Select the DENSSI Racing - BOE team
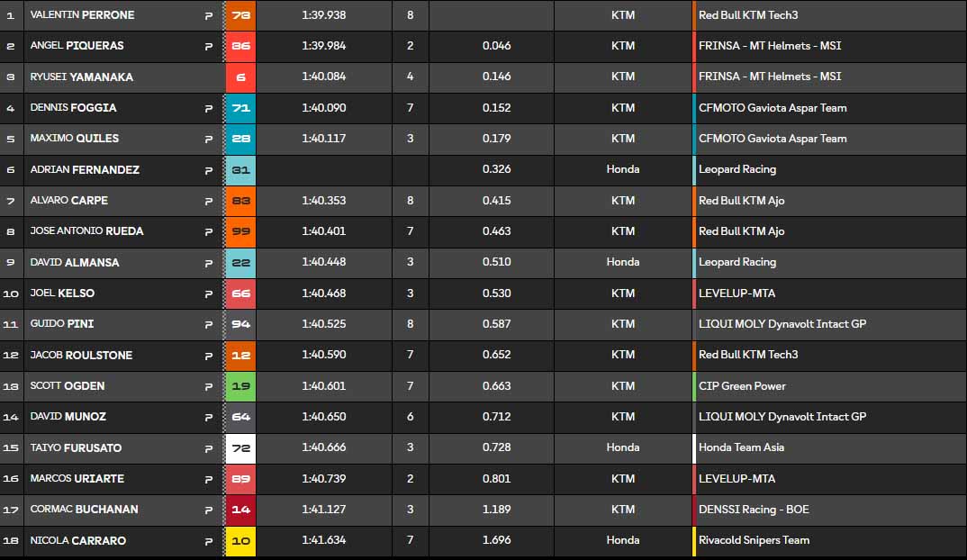 [x=754, y=510]
